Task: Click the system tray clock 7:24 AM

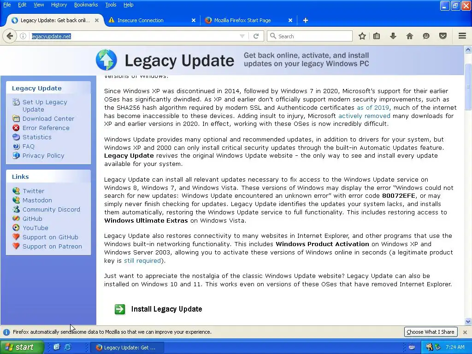Action: (x=455, y=347)
